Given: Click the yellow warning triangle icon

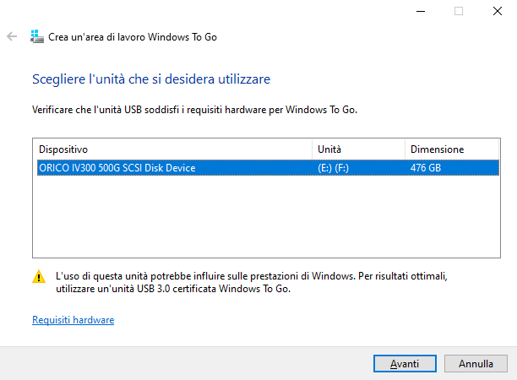Looking at the screenshot, I should [39, 276].
